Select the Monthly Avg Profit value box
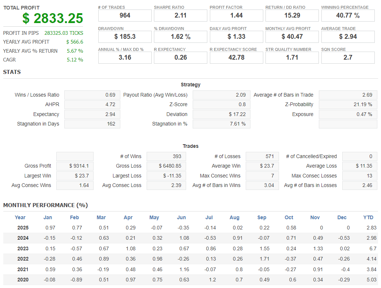The image size is (381, 288). (292, 37)
